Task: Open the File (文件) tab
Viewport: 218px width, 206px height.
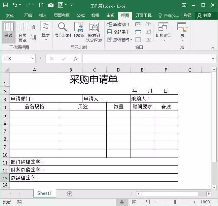Action: (10, 15)
